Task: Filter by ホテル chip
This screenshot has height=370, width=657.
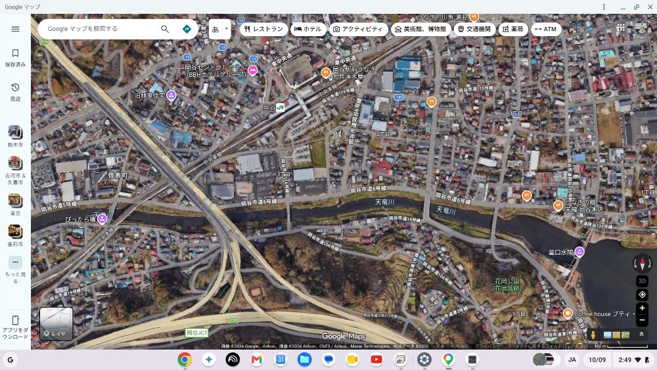Action: [308, 29]
